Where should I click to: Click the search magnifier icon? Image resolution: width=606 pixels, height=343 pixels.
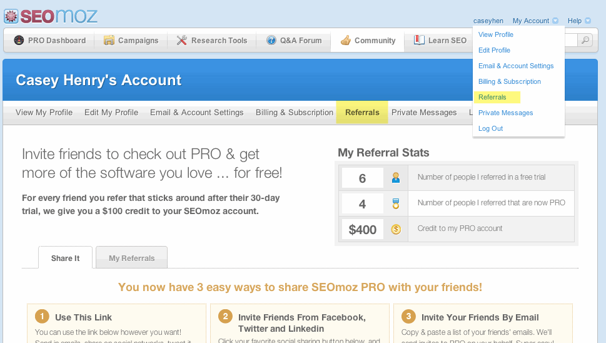click(585, 41)
